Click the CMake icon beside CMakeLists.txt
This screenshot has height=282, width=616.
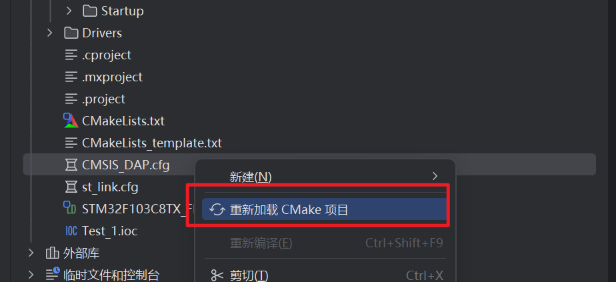click(71, 121)
